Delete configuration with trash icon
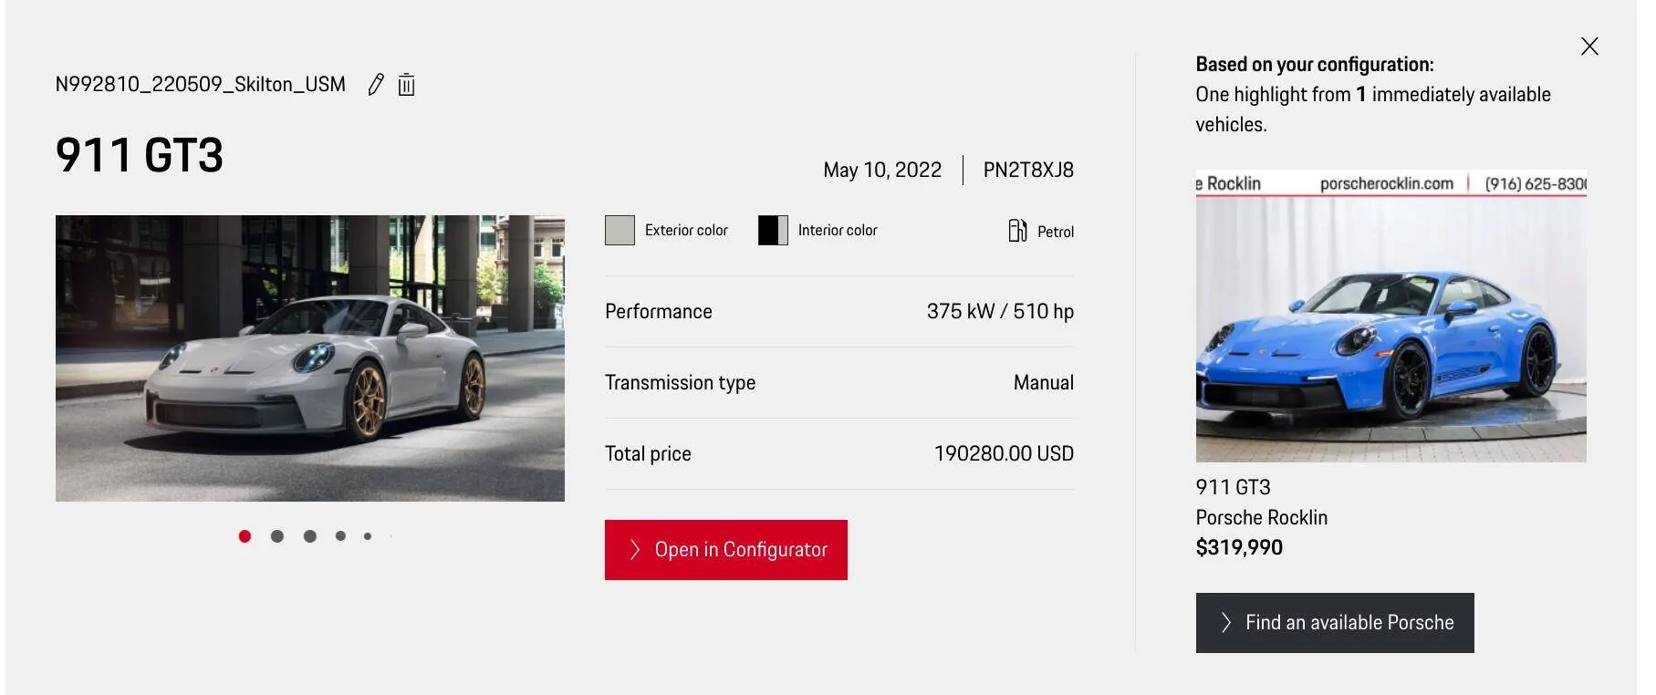Screen dimensions: 1656x695 407,85
